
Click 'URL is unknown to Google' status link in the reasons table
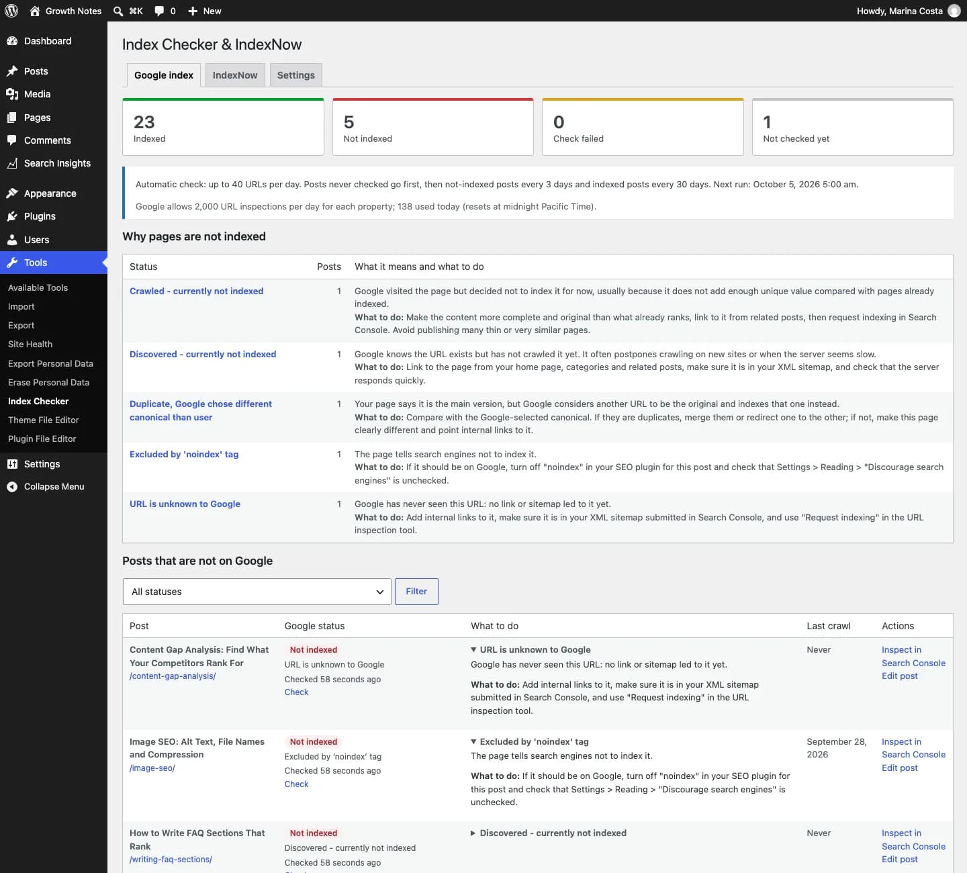pos(185,504)
